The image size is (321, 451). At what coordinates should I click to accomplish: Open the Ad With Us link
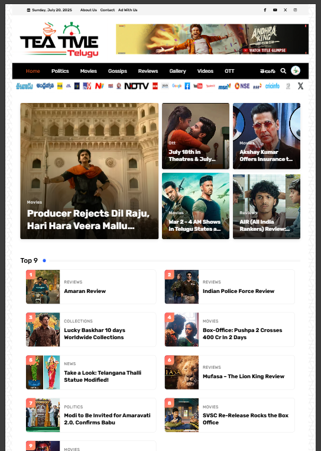click(x=128, y=10)
